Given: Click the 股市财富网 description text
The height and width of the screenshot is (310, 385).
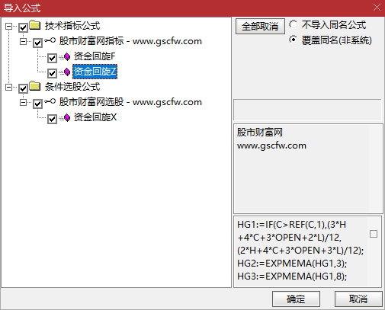Looking at the screenshot, I should (x=260, y=133).
